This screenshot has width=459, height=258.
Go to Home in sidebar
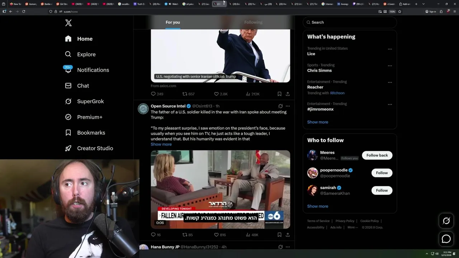coord(79,39)
